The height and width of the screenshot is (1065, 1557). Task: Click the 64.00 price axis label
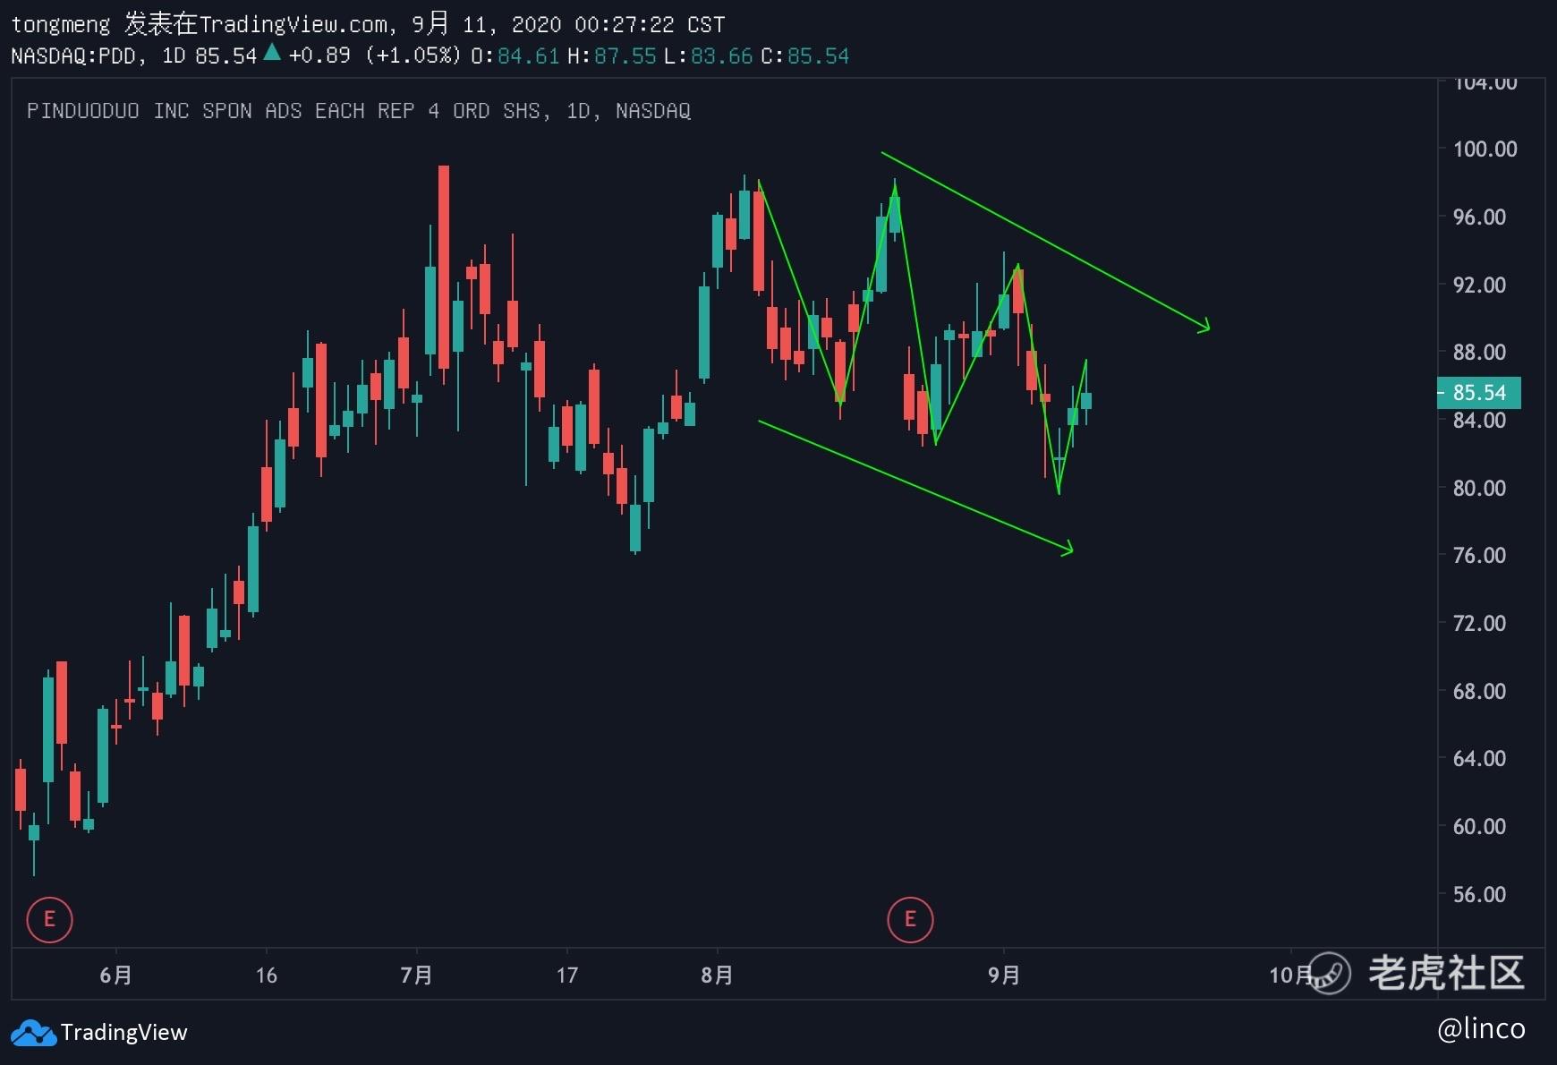coord(1479,758)
